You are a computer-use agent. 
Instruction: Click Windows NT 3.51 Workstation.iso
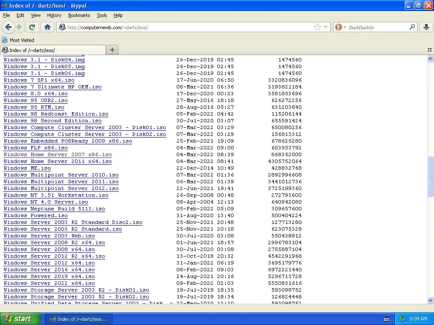pyautogui.click(x=56, y=195)
